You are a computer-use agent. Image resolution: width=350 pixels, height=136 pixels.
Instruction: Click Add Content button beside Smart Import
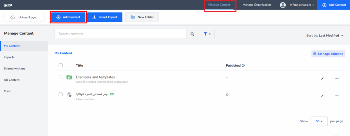[68, 17]
